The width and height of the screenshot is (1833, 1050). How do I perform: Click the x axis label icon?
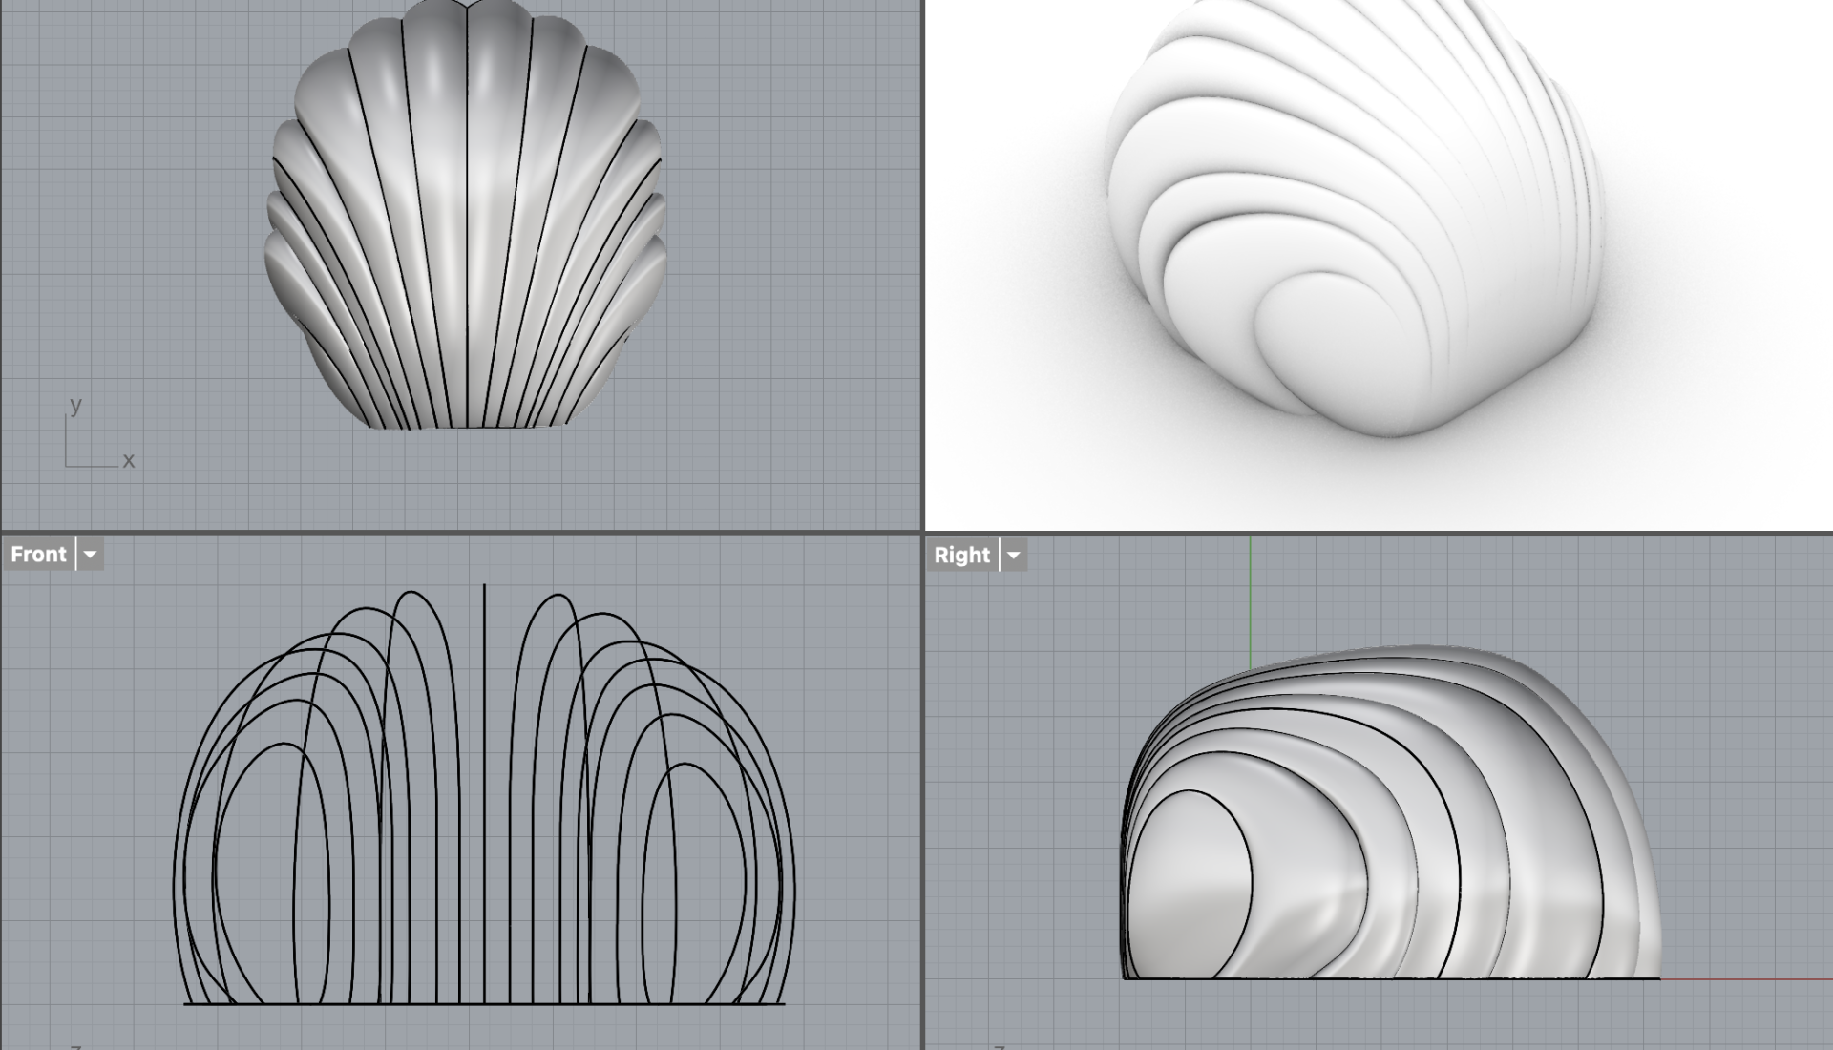(x=129, y=461)
